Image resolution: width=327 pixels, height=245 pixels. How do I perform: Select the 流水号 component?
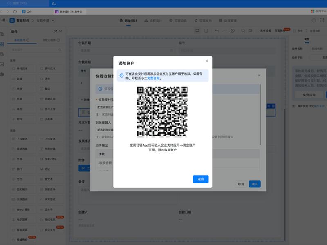click(51, 209)
